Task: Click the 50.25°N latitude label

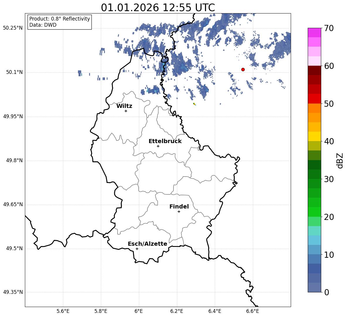Action: (x=13, y=28)
